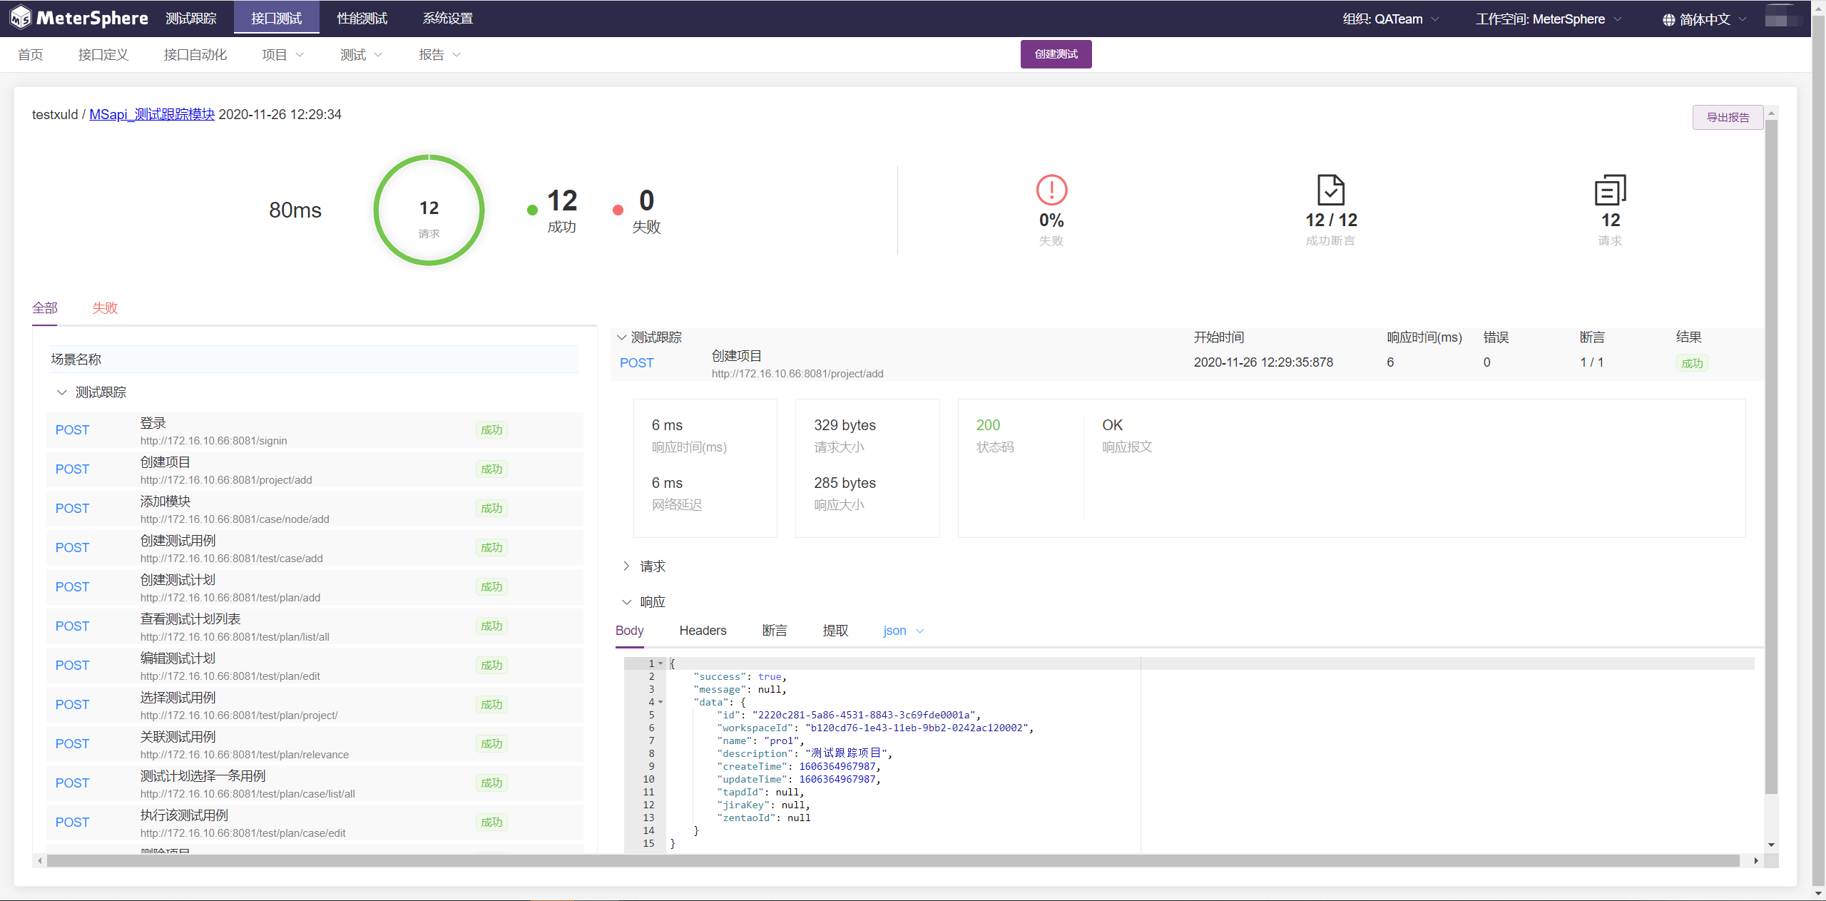
Task: Select the 执行该测试用例 request row
Action: click(315, 823)
